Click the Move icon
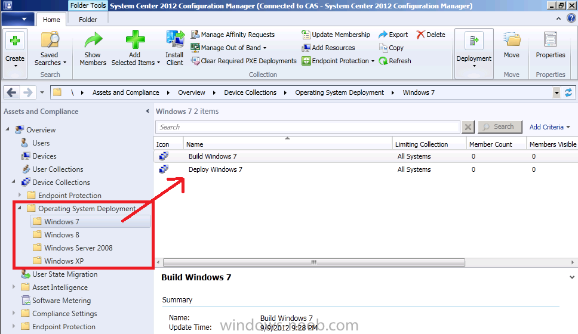 point(512,39)
